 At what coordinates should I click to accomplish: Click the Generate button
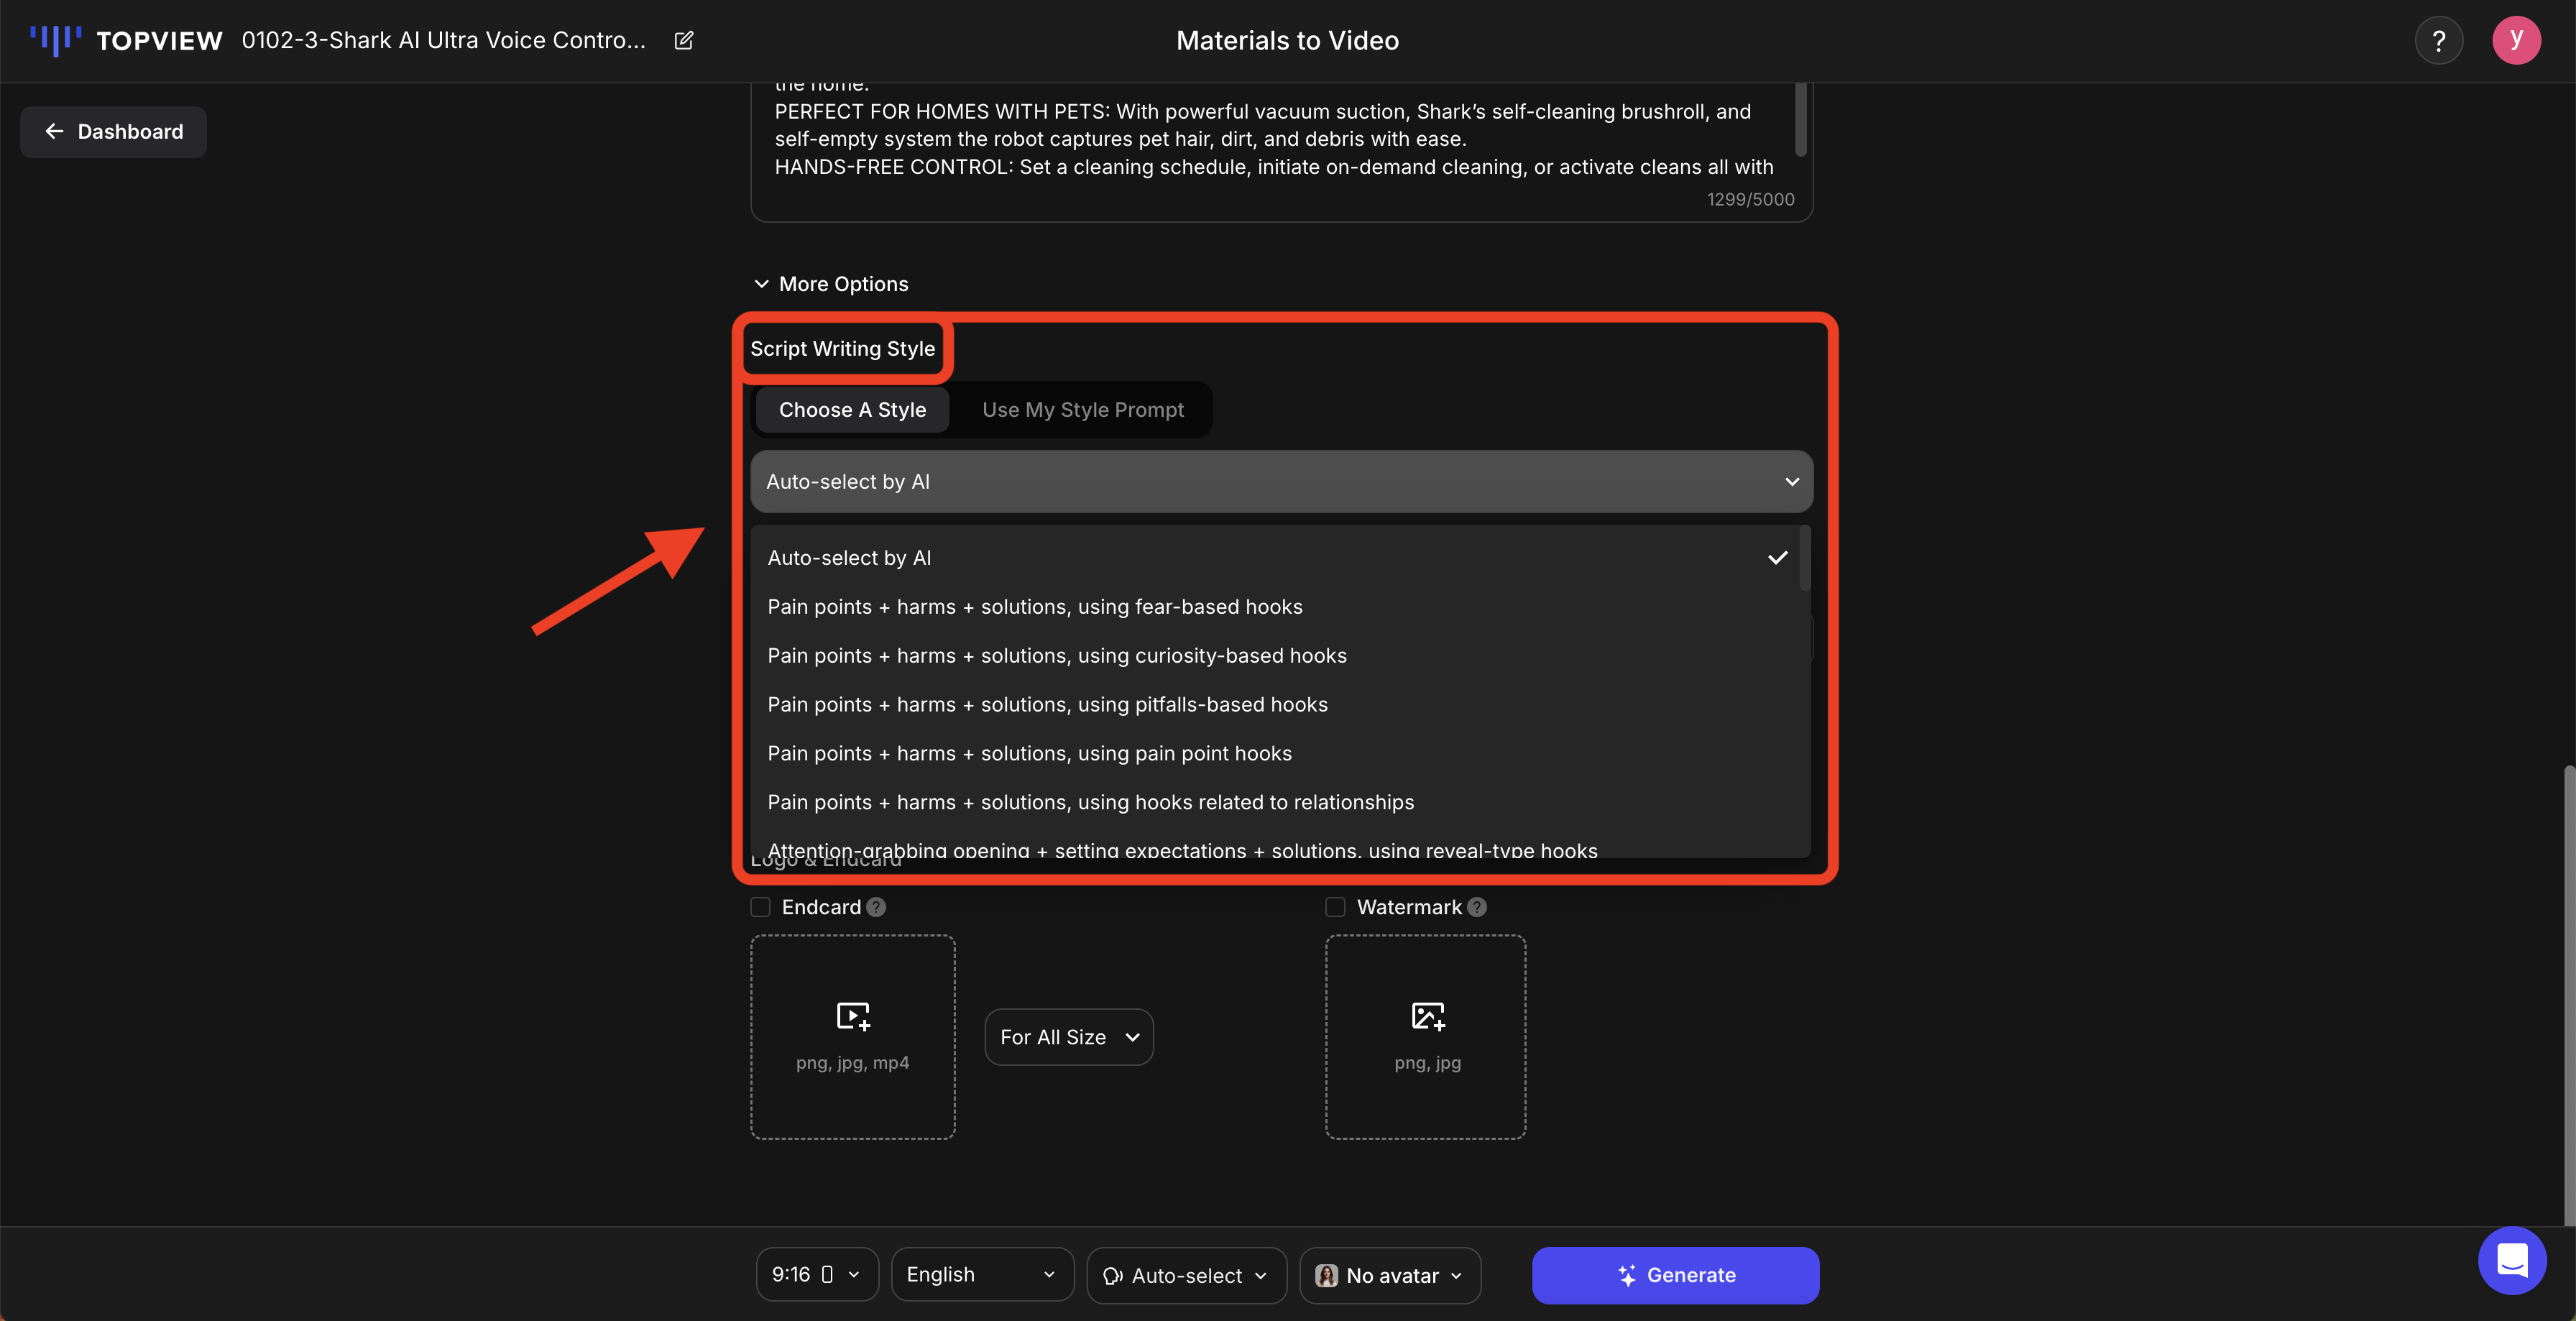pos(1675,1275)
